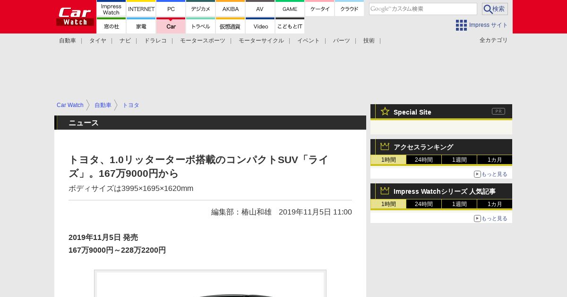Open the Impress サイト link
Screen dimensions: 567x297
[489, 25]
